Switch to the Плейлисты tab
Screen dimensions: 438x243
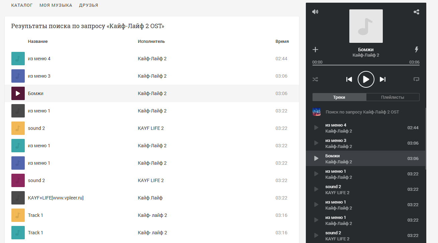393,97
